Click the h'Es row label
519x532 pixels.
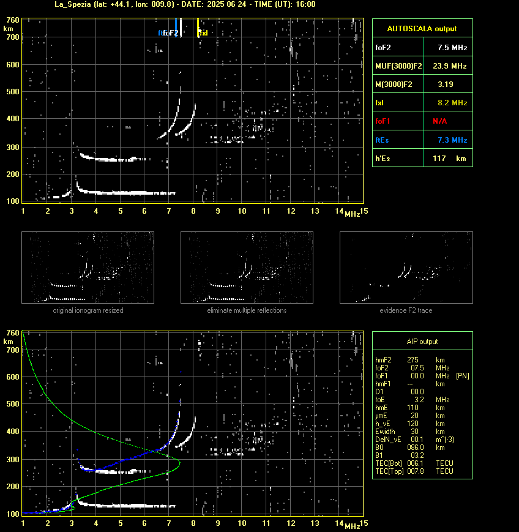point(383,158)
